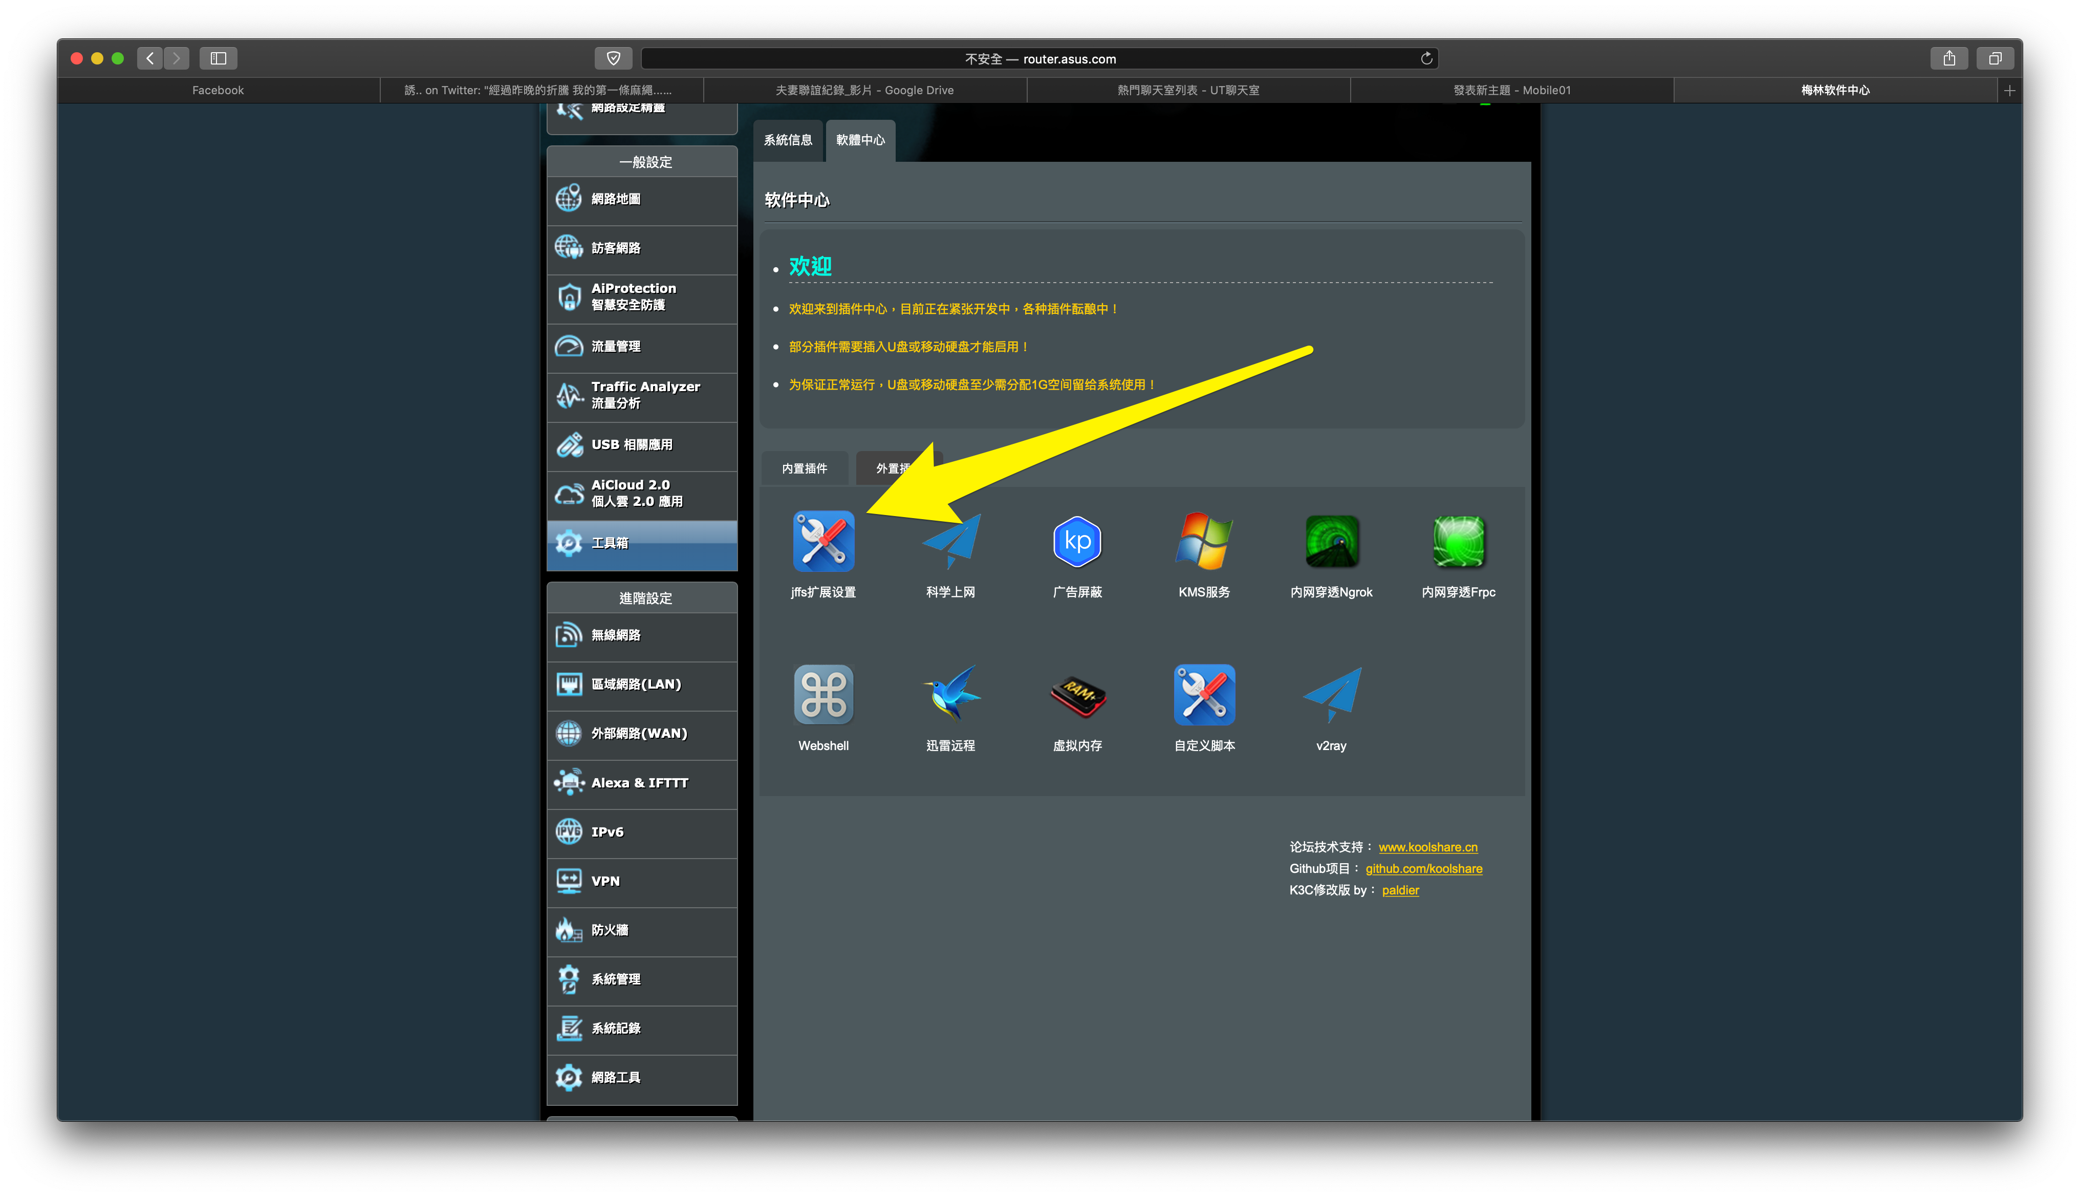Switch to the Google Drive browser tab
This screenshot has height=1197, width=2080.
pos(864,91)
